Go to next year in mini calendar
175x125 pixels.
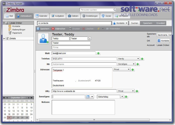pyautogui.click(x=31, y=98)
